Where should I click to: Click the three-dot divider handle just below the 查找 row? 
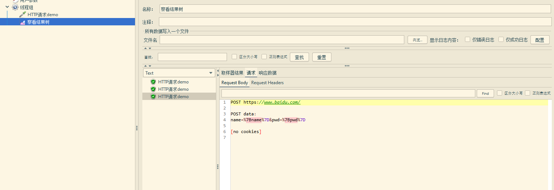(347, 66)
